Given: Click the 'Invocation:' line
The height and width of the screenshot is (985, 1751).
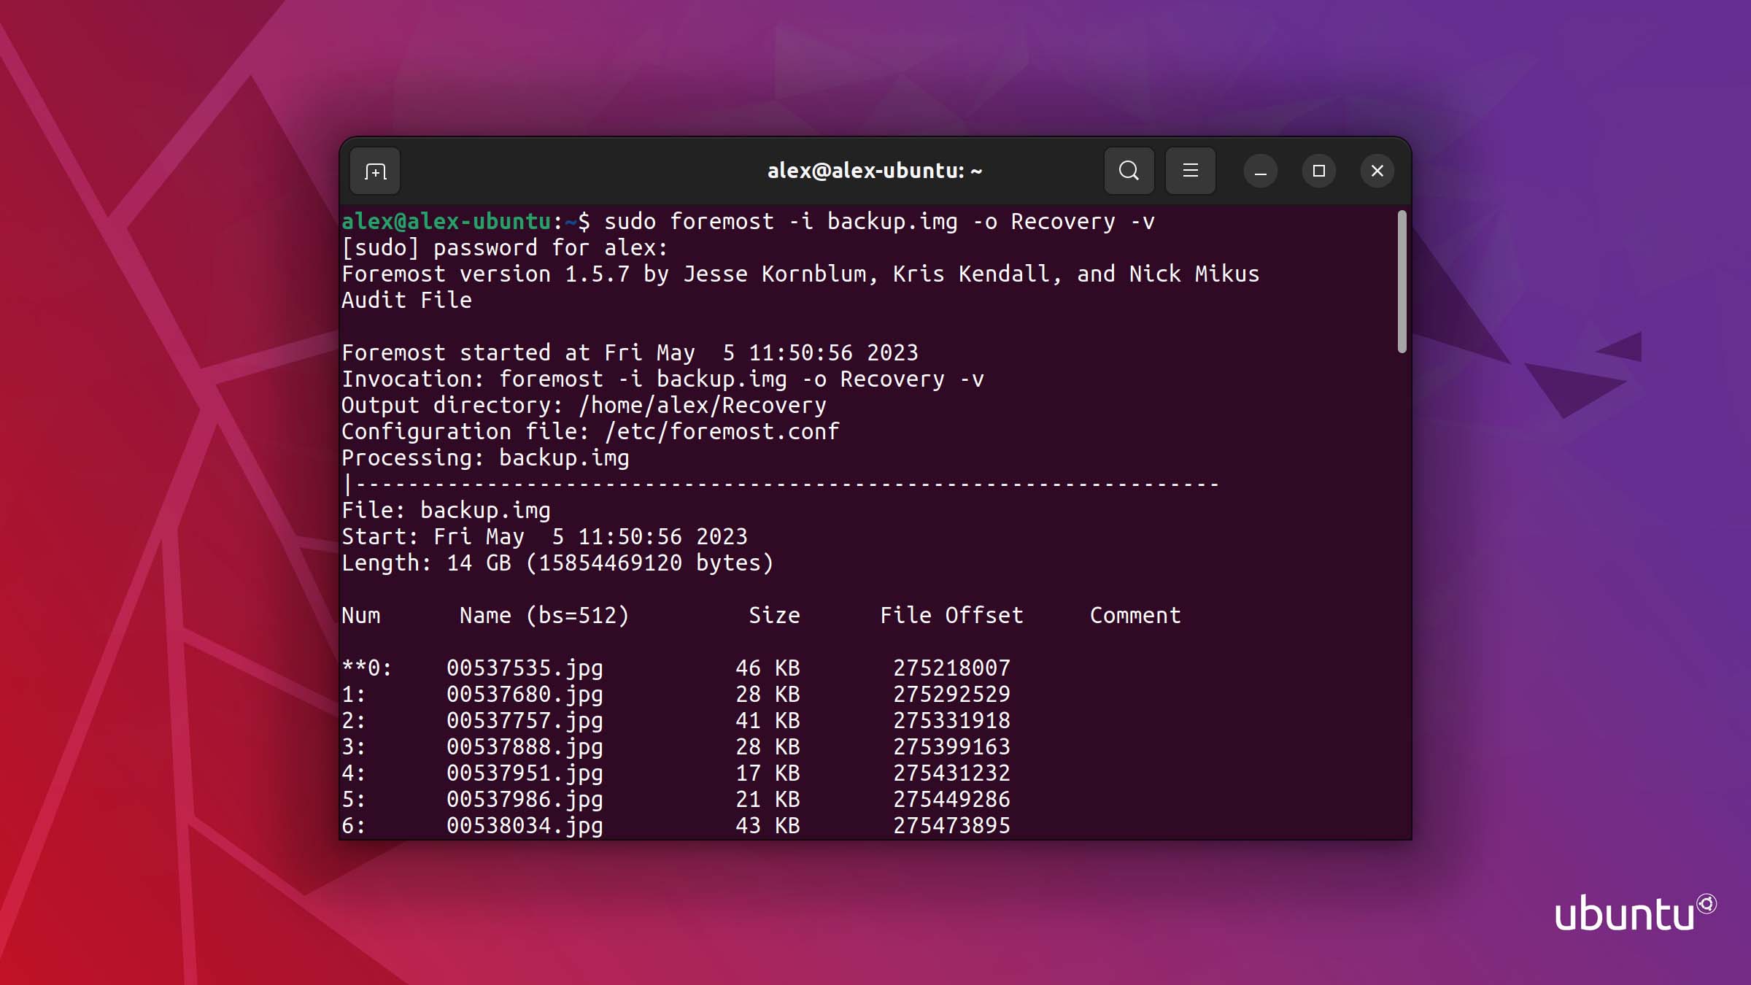Looking at the screenshot, I should pos(662,379).
